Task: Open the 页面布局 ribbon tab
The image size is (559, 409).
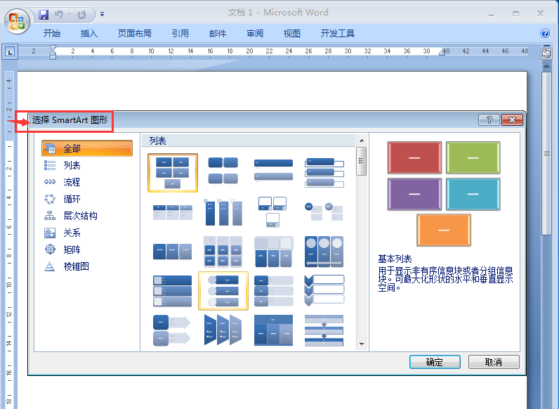Action: click(x=135, y=34)
